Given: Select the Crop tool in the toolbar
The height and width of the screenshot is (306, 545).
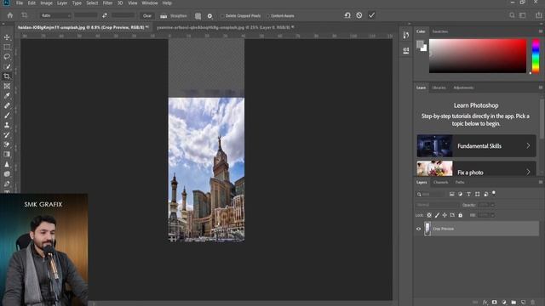Looking at the screenshot, I should coord(7,76).
